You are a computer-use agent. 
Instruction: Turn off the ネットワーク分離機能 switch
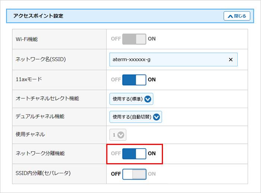coord(134,154)
